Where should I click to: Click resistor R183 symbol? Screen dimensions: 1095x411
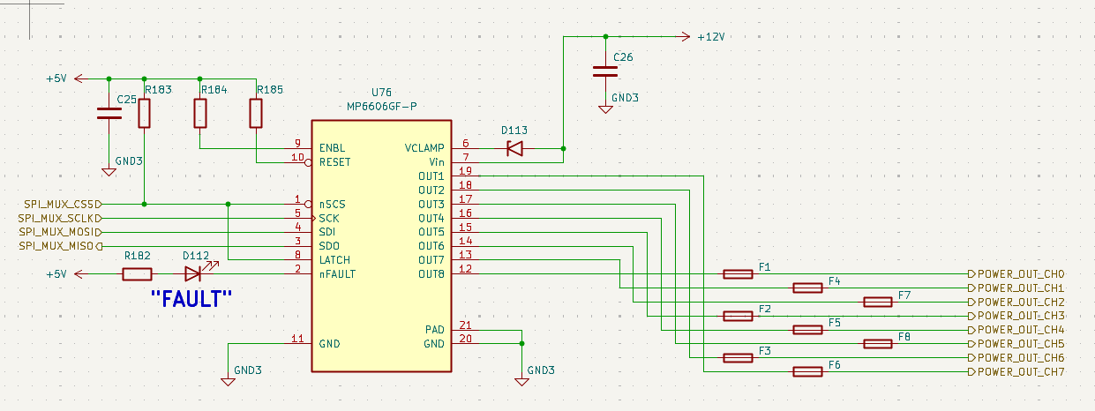144,113
